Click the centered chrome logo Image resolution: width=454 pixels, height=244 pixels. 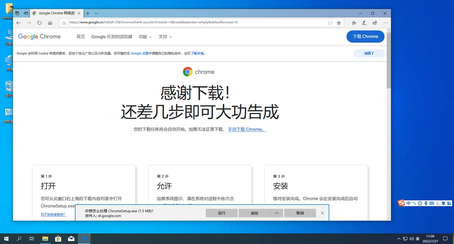[199, 72]
